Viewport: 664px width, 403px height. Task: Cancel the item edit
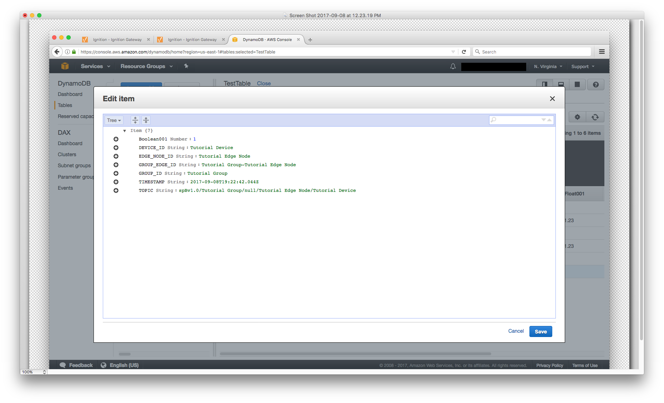click(516, 331)
